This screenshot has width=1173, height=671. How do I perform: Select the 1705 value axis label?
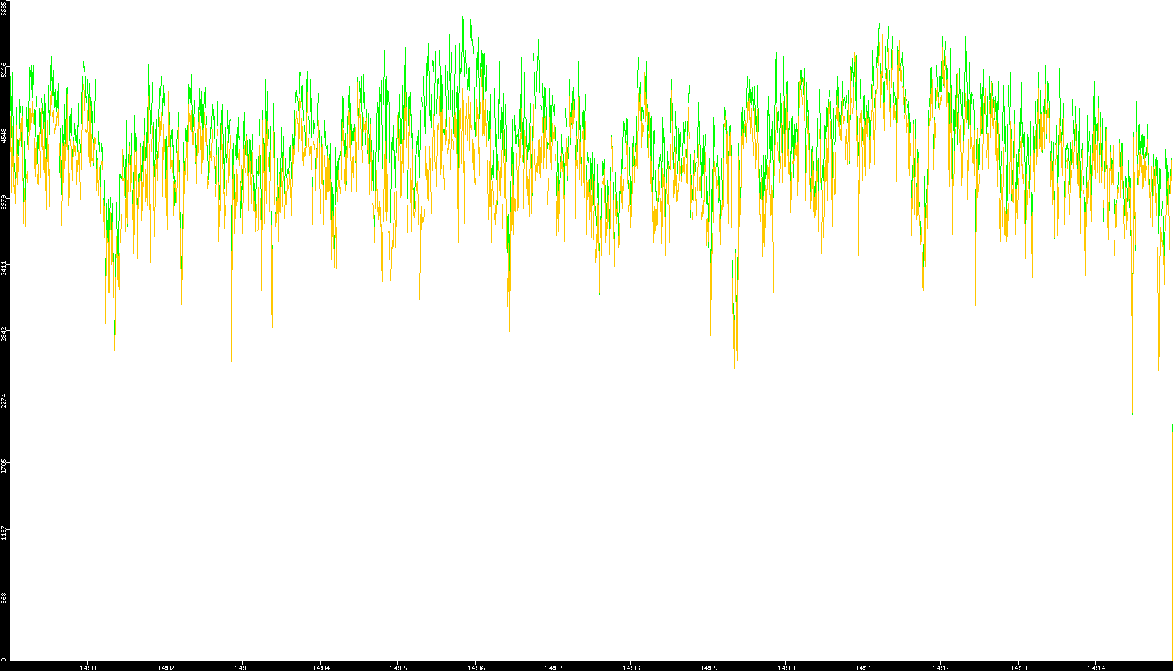pos(4,466)
